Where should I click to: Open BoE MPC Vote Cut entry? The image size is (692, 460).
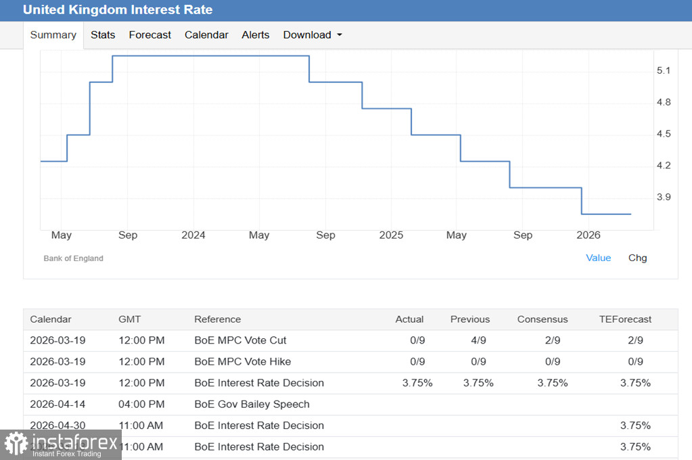(x=240, y=340)
